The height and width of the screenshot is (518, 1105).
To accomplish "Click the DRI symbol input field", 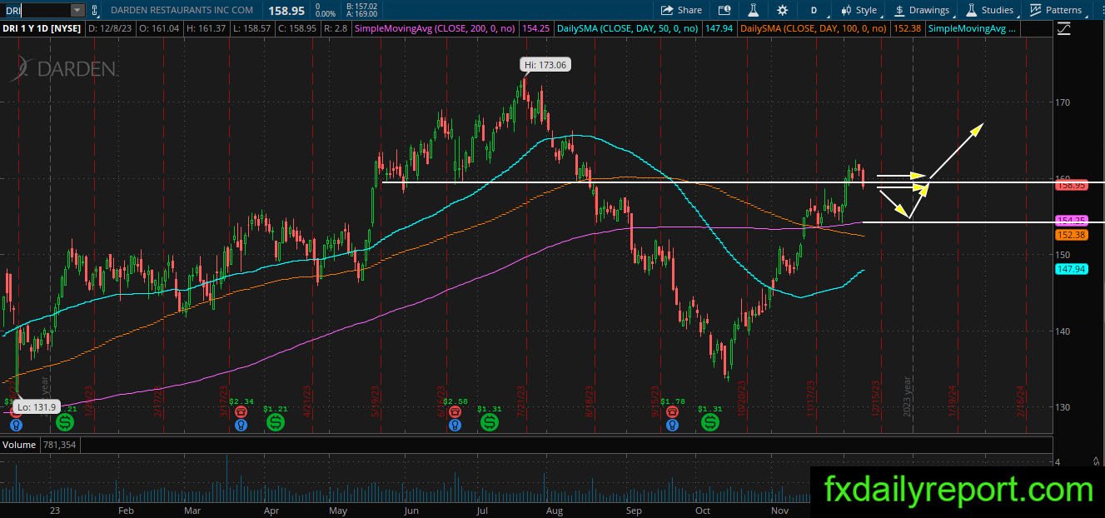I will tap(36, 10).
